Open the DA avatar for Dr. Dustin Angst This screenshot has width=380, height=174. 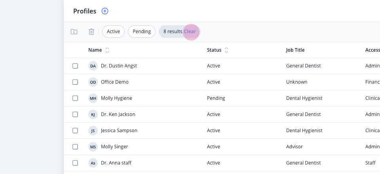(x=93, y=66)
